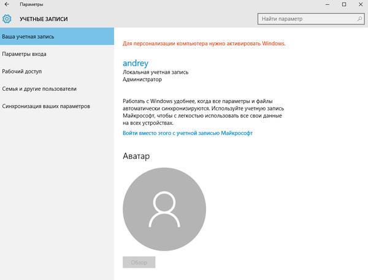The image size is (368, 280).
Task: Click the 'Аватар' section heading
Action: 136,156
